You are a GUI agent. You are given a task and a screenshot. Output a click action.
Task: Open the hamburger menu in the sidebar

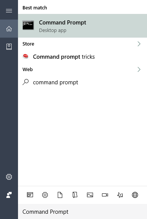9,11
